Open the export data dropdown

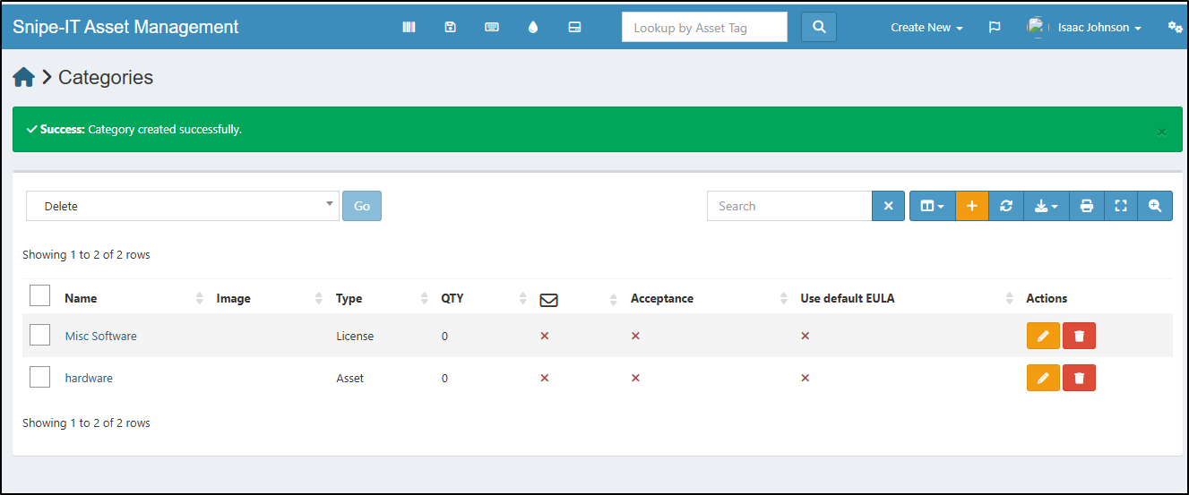click(x=1046, y=206)
